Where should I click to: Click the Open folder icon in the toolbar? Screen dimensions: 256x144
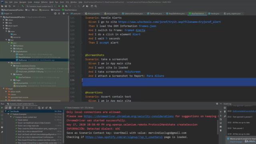[x=2, y=6]
